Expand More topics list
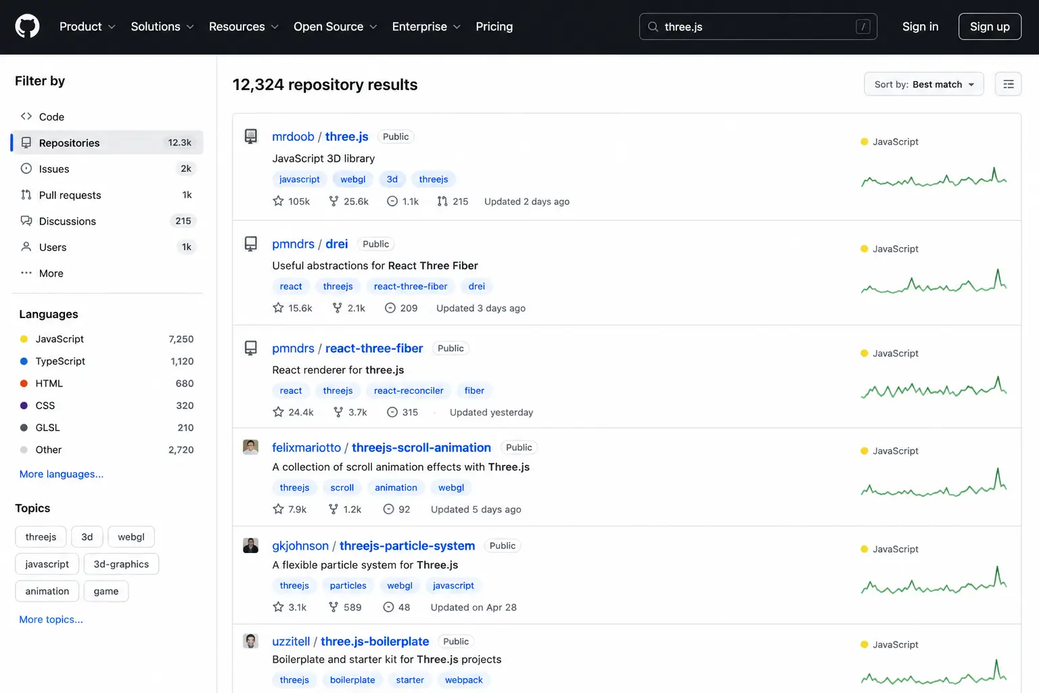Screen dimensions: 1039x693 coord(51,619)
